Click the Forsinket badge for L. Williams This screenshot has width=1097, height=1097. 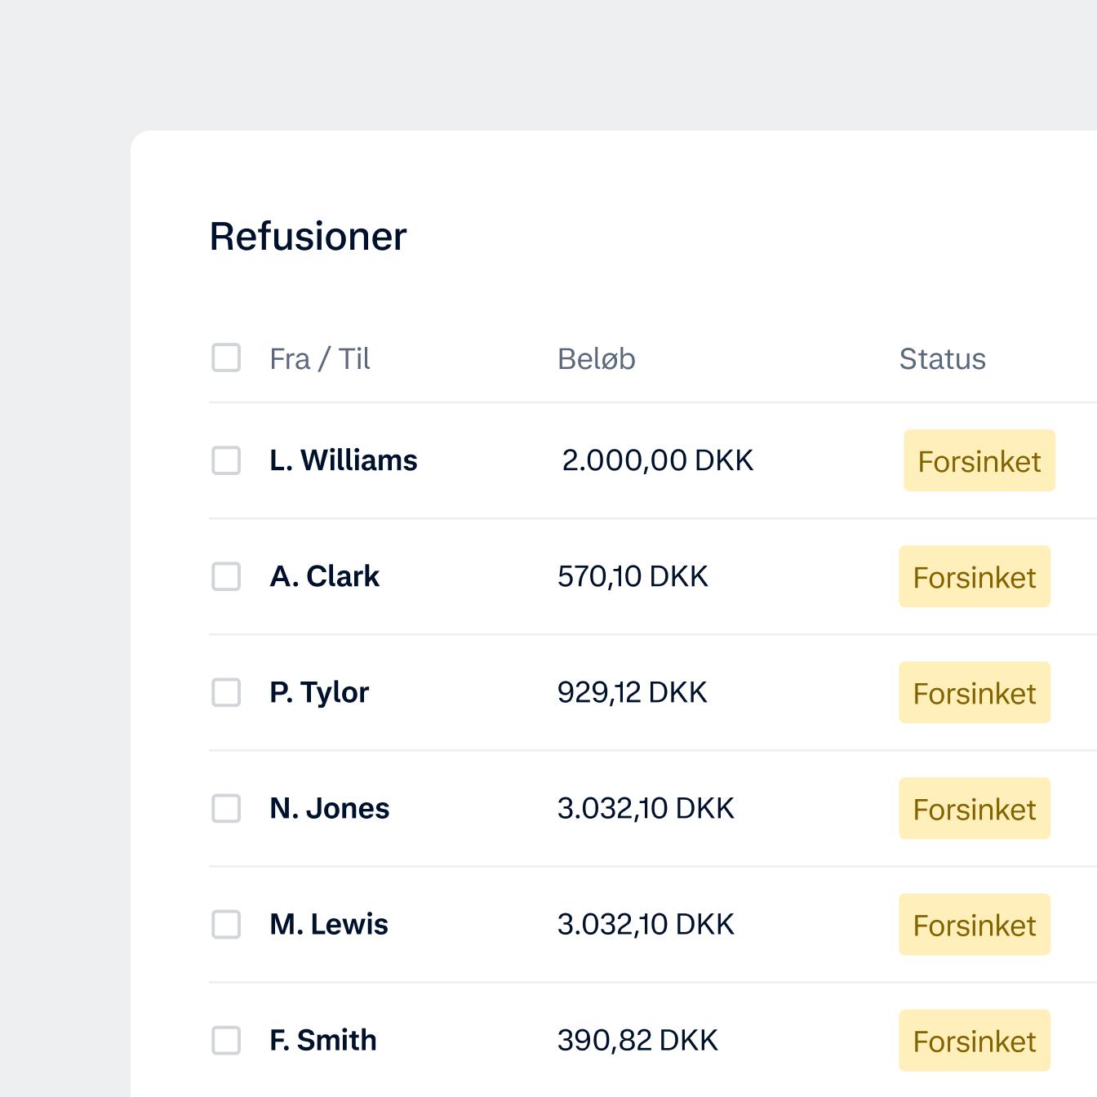(x=979, y=461)
